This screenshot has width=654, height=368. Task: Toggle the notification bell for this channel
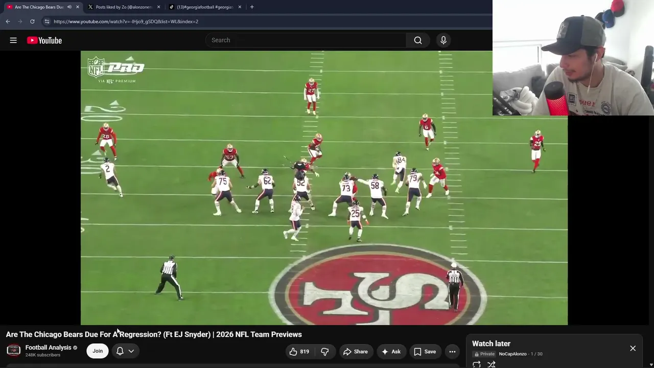tap(120, 351)
